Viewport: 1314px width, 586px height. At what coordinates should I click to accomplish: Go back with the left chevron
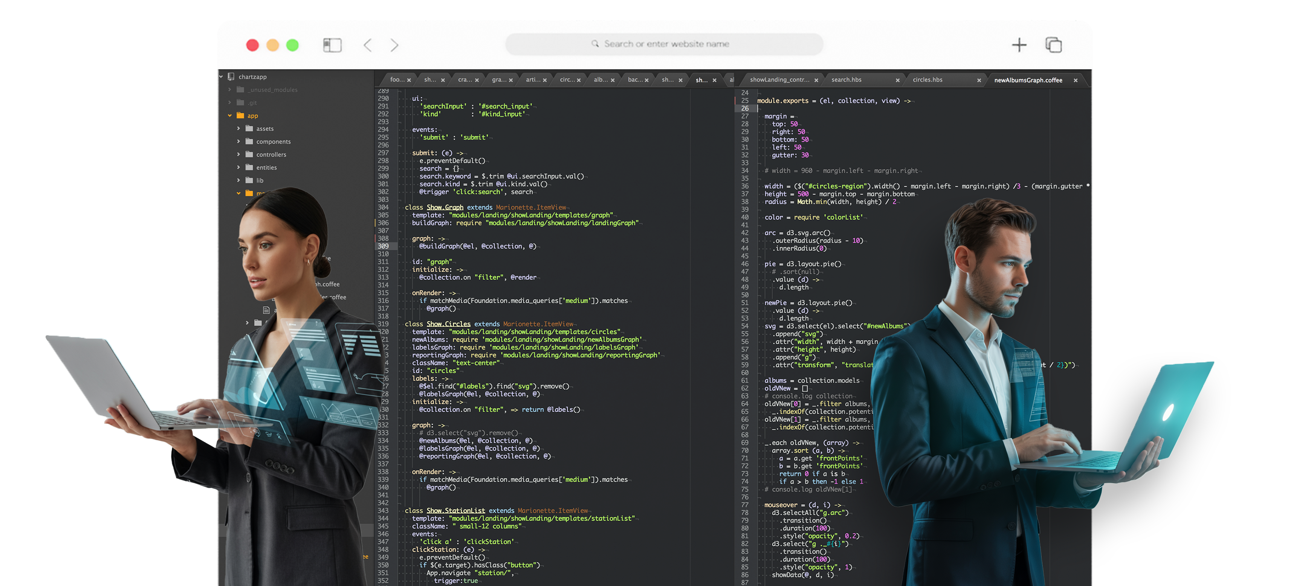pyautogui.click(x=367, y=45)
